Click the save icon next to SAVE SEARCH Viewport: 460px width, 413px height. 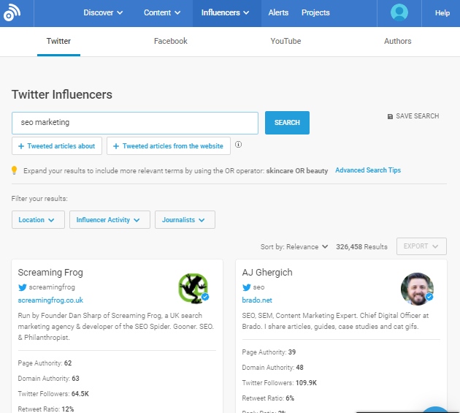(x=390, y=117)
